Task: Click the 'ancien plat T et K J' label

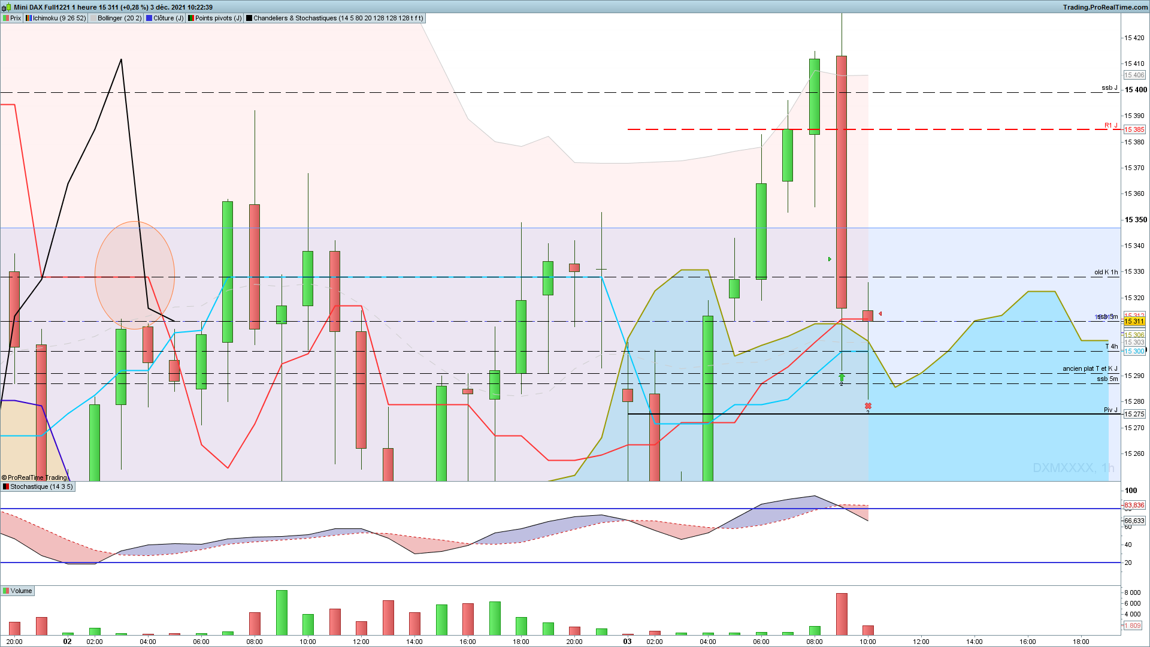Action: pos(1090,369)
